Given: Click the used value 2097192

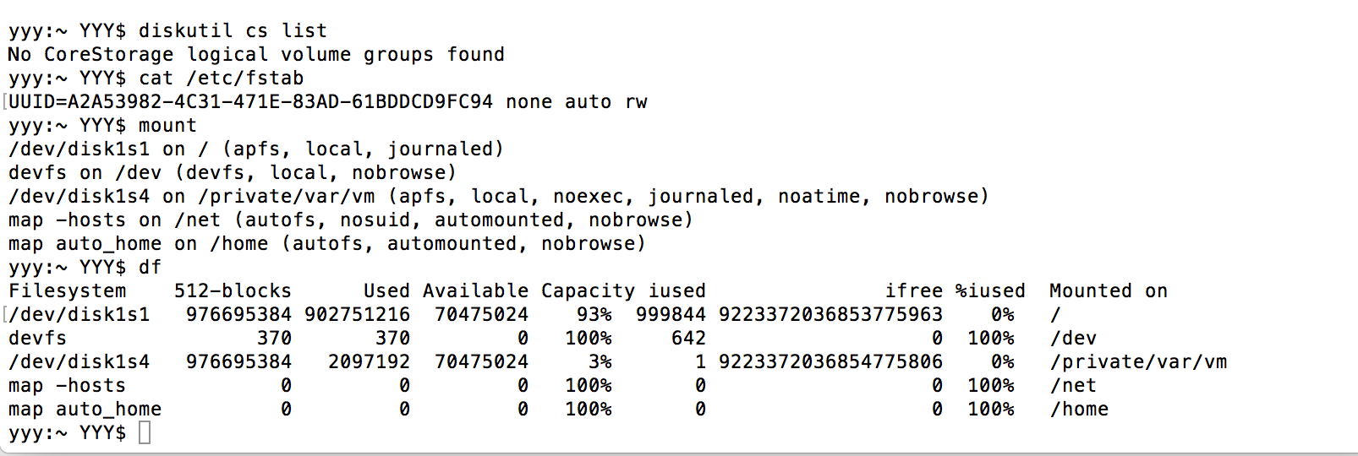Looking at the screenshot, I should pos(369,362).
